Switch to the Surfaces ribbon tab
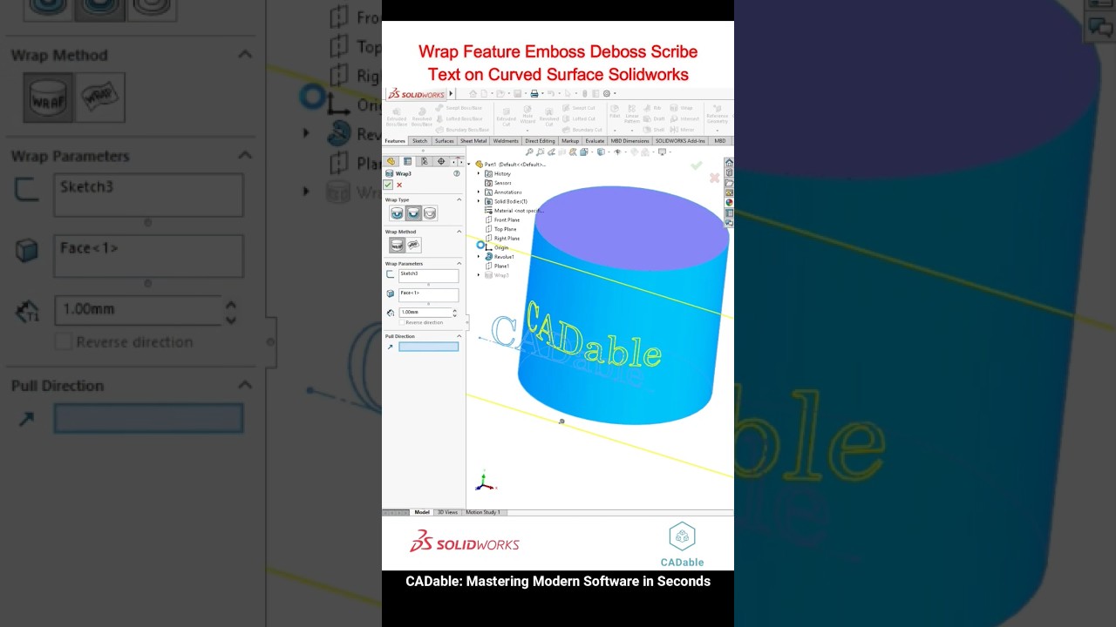Screen dimensions: 1116x627 tap(445, 141)
